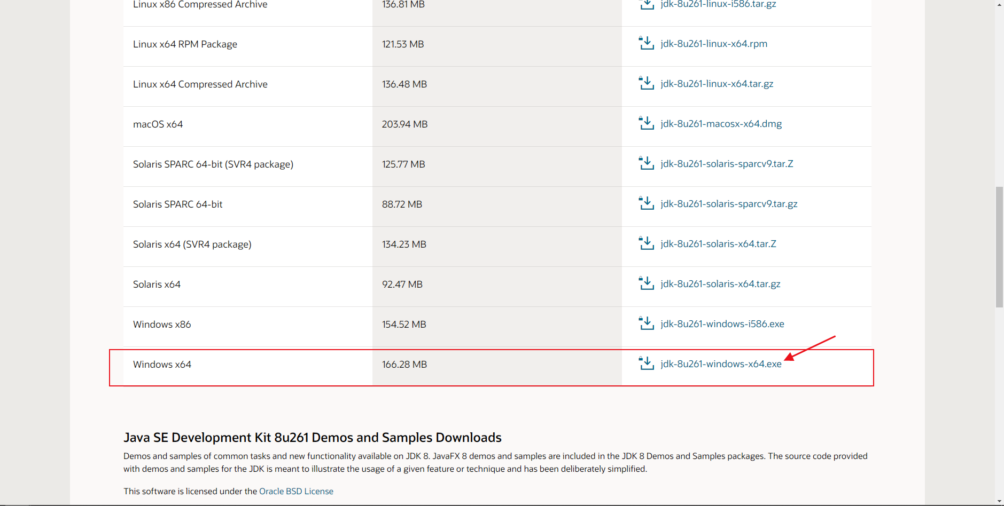
Task: Click scrollbar down arrow
Action: click(999, 501)
